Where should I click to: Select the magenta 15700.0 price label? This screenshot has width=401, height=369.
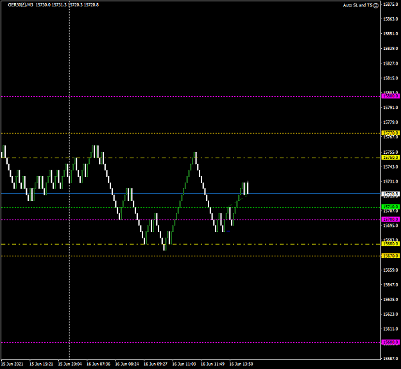[390, 219]
